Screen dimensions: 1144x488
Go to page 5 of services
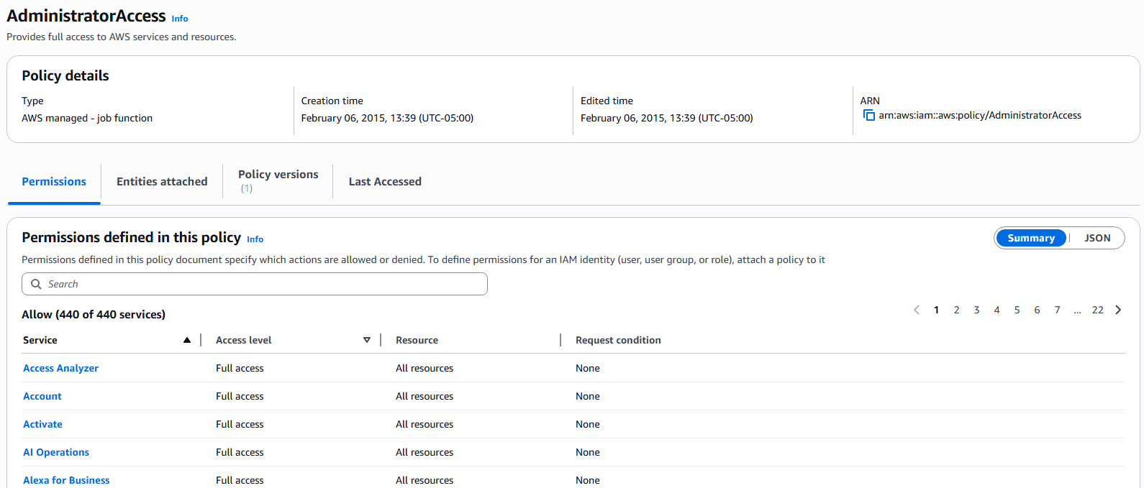point(1017,310)
